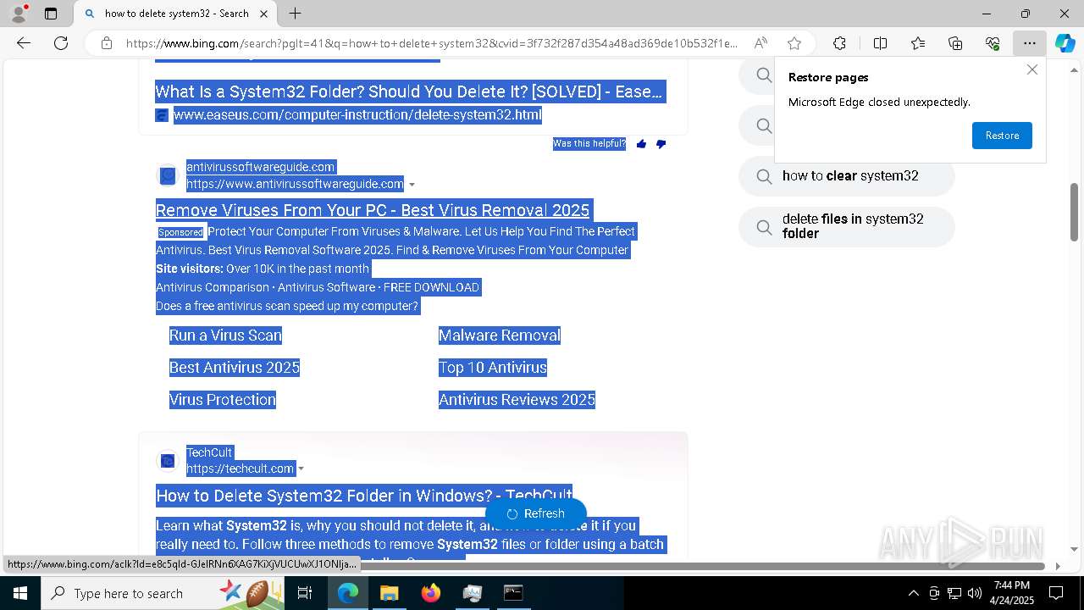The image size is (1084, 610).
Task: Click the Restore button
Action: click(x=1002, y=136)
